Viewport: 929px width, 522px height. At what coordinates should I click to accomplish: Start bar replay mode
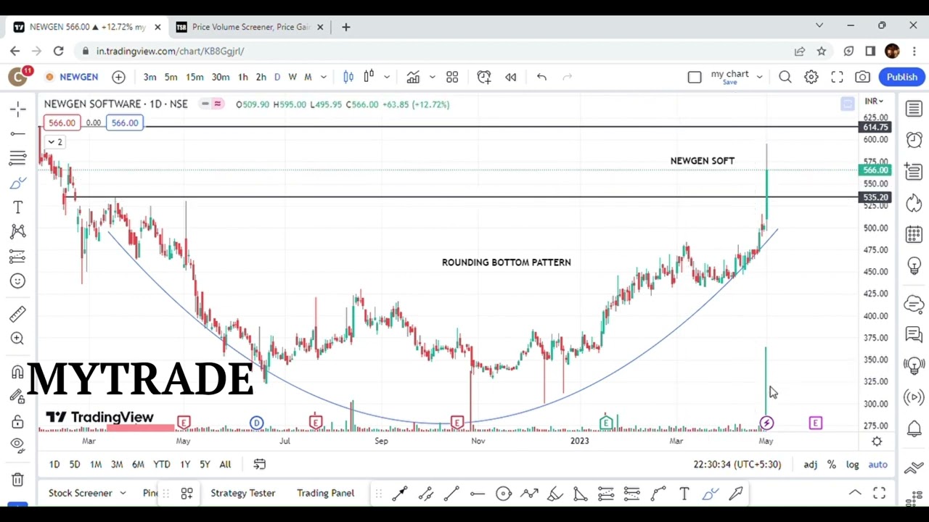(x=511, y=77)
